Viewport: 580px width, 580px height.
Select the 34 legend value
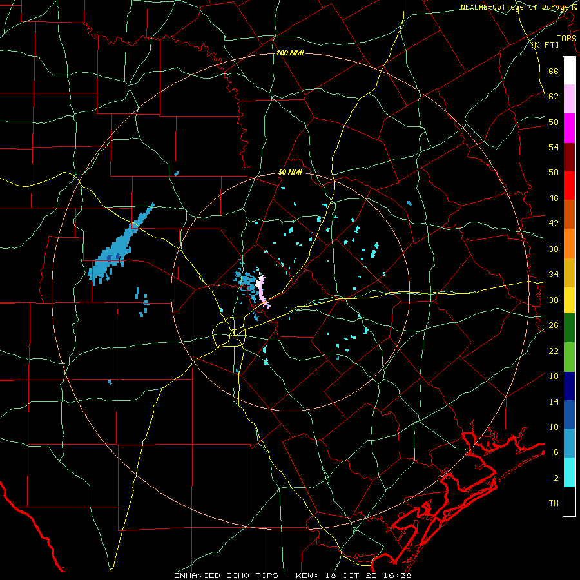(554, 274)
